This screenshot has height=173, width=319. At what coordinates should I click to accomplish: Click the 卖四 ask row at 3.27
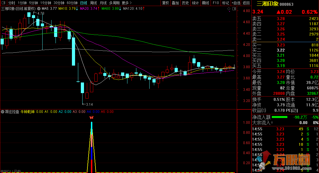tap(285, 24)
